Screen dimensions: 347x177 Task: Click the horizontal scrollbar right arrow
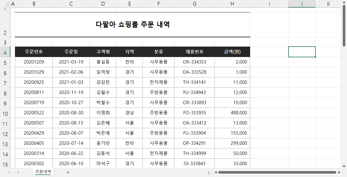(x=339, y=172)
